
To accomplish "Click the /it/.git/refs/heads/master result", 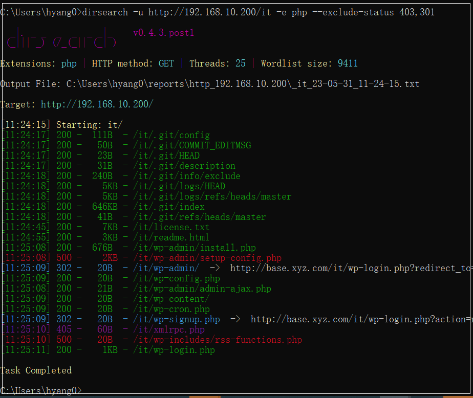I will pos(200,217).
